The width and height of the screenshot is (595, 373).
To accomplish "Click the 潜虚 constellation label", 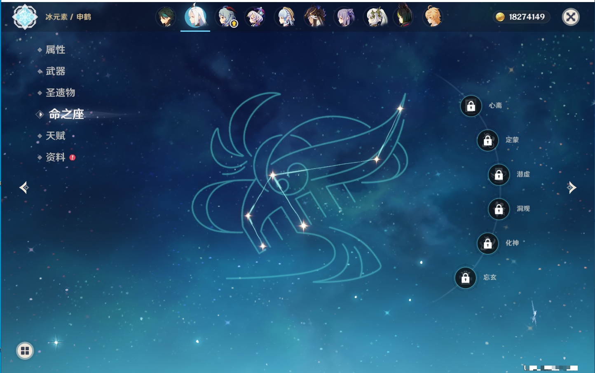I will 523,174.
